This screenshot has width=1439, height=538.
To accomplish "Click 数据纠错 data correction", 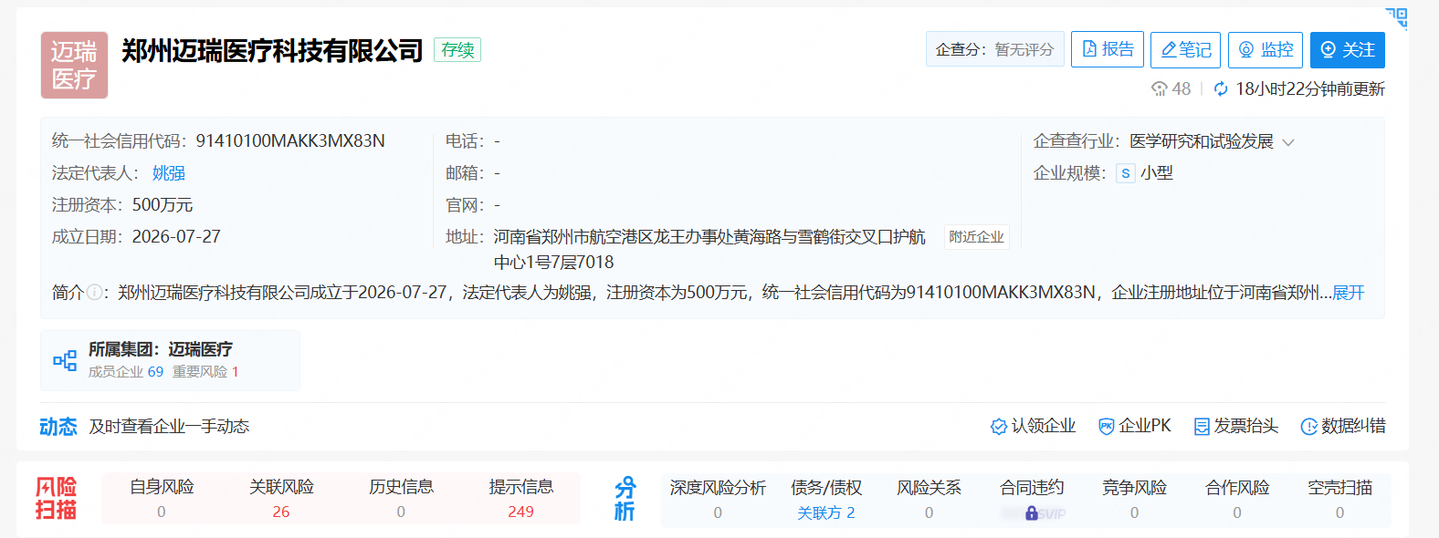I will [1343, 426].
